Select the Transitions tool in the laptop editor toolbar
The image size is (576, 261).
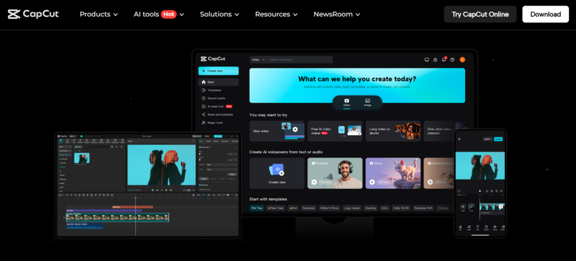coord(94,141)
